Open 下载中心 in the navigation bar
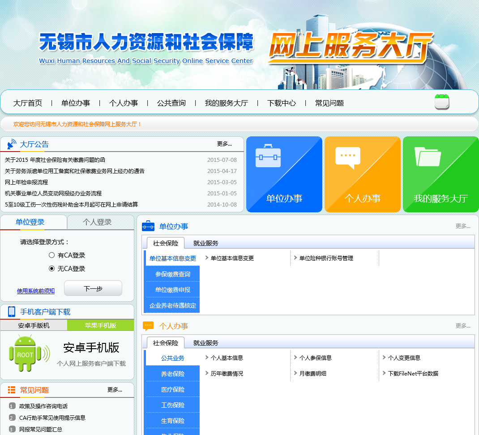 click(281, 103)
